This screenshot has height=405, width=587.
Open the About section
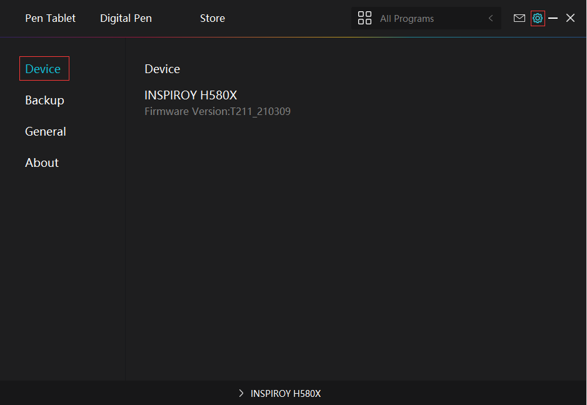(42, 163)
